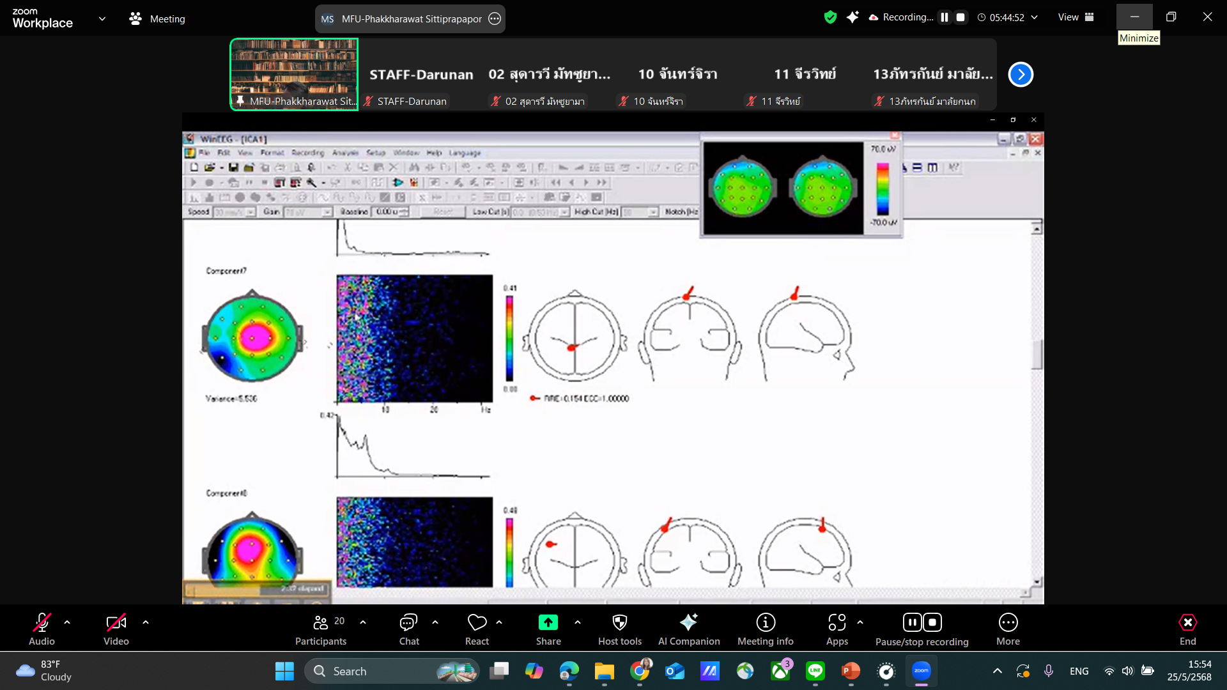Expand audio options arrow next to Audio
The height and width of the screenshot is (690, 1227).
point(67,622)
